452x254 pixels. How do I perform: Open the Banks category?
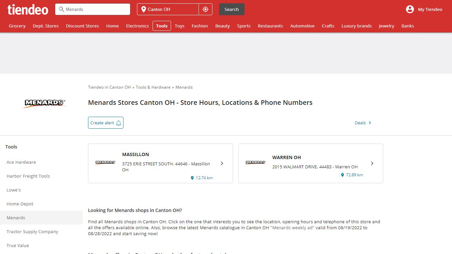click(408, 26)
